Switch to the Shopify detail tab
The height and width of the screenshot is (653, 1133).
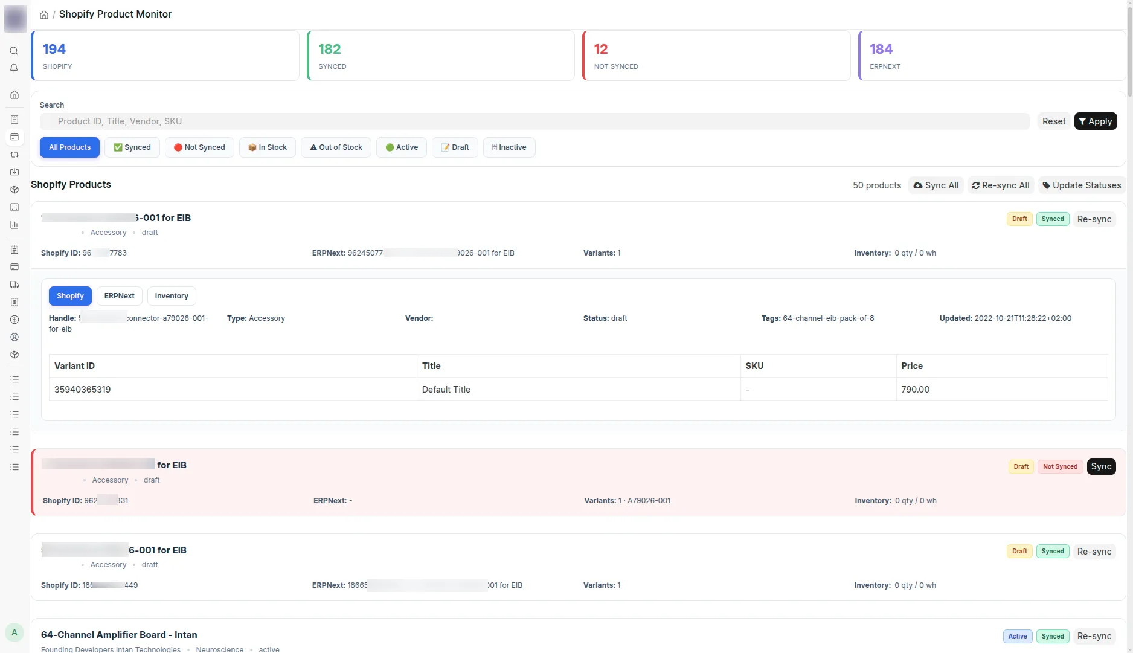70,296
